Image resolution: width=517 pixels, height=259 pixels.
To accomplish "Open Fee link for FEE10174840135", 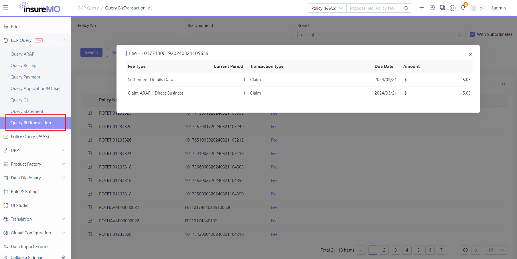I will tap(274, 221).
